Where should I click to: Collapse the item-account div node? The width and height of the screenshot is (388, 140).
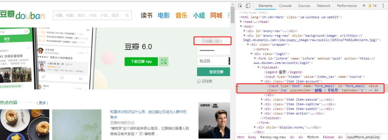coord(262,81)
